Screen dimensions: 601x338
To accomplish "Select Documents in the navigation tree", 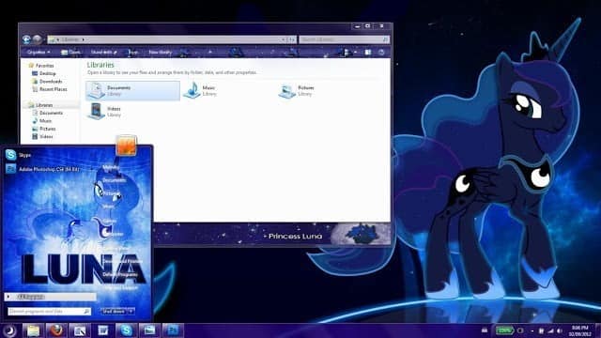I will (x=48, y=113).
